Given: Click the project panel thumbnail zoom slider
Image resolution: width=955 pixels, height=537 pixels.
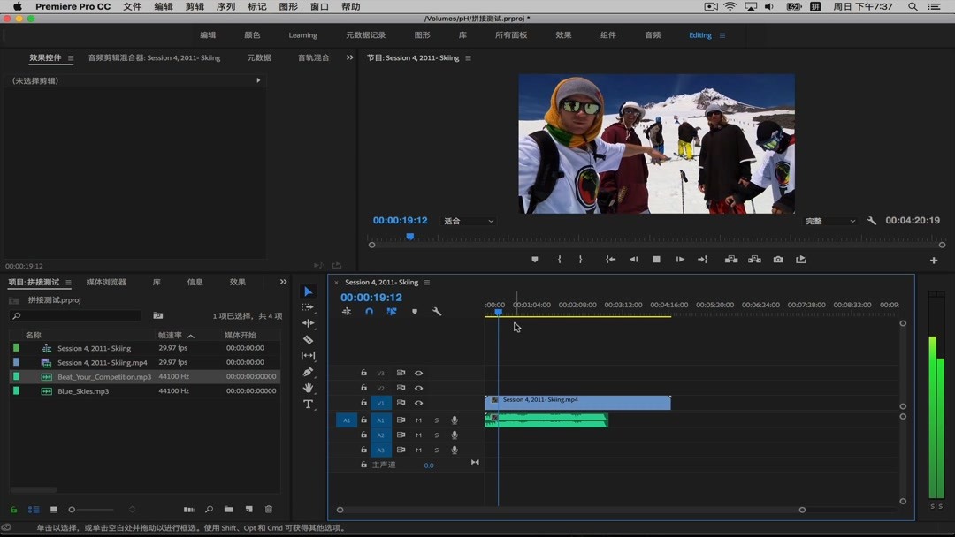Looking at the screenshot, I should click(73, 510).
